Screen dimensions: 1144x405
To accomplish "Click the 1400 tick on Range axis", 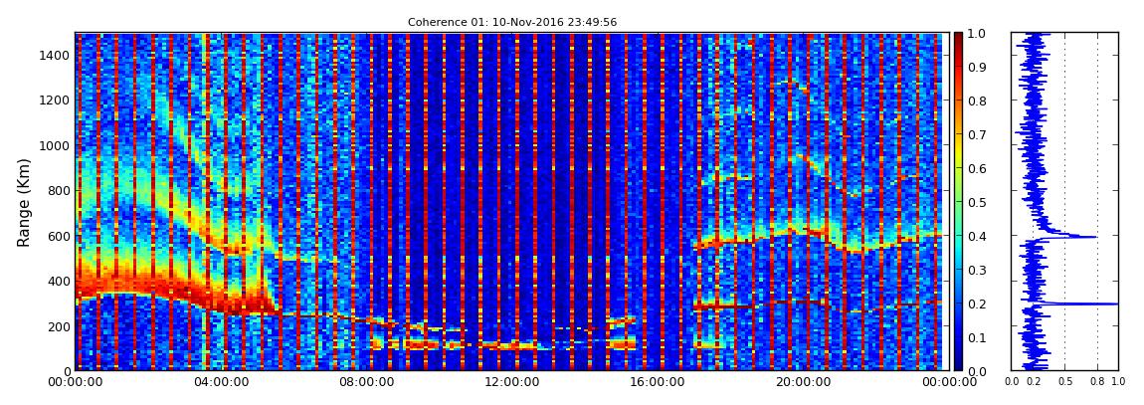I will 55,55.
